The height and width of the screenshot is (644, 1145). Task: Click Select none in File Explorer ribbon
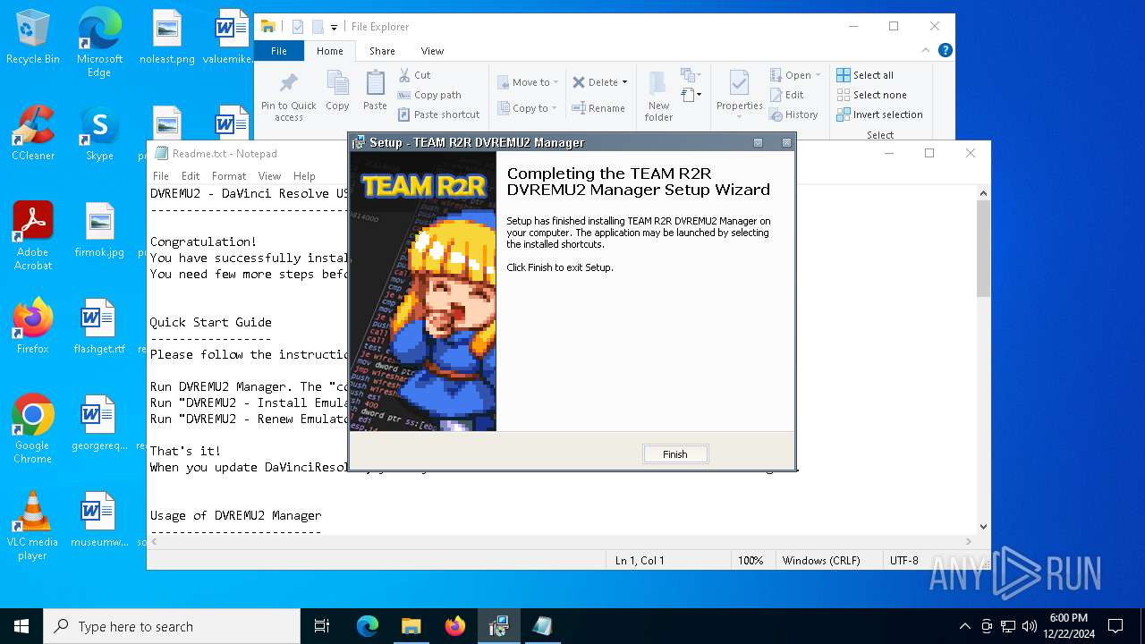tap(872, 95)
